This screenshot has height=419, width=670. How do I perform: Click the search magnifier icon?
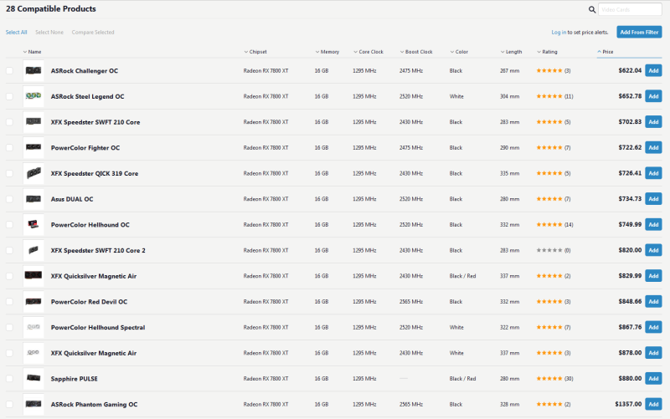coord(592,9)
